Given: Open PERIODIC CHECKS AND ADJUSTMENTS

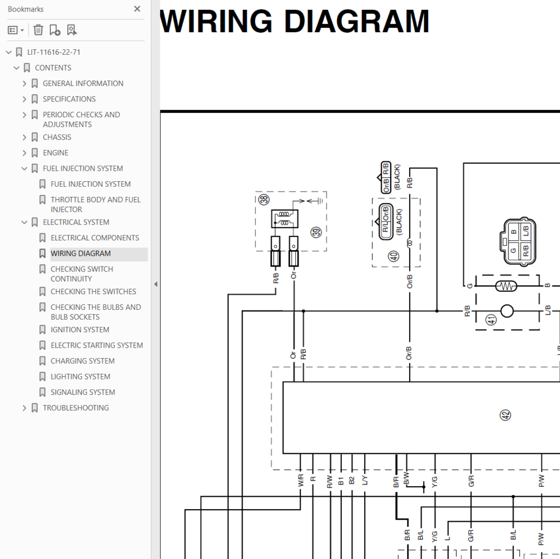Looking at the screenshot, I should (81, 119).
